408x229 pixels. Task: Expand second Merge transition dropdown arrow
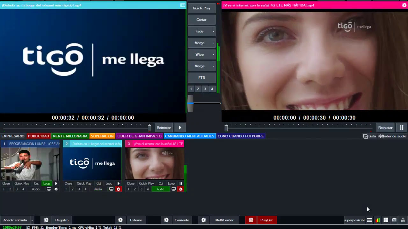[214, 66]
